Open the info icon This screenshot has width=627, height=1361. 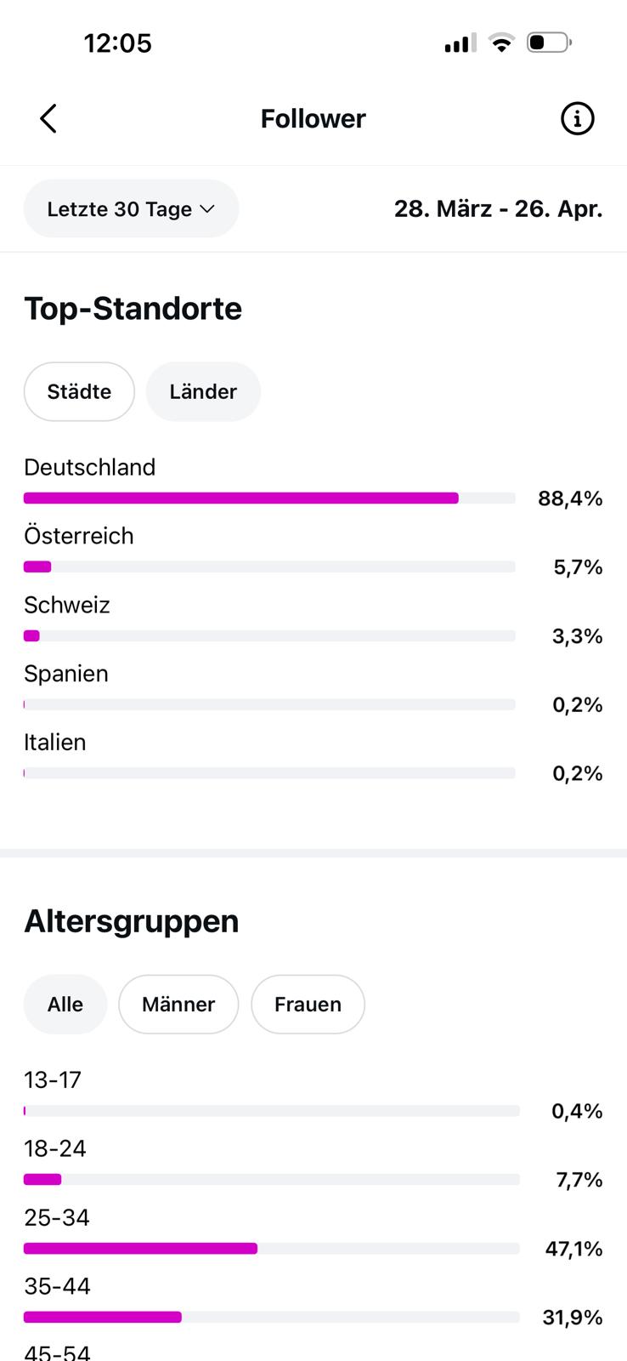click(x=577, y=119)
